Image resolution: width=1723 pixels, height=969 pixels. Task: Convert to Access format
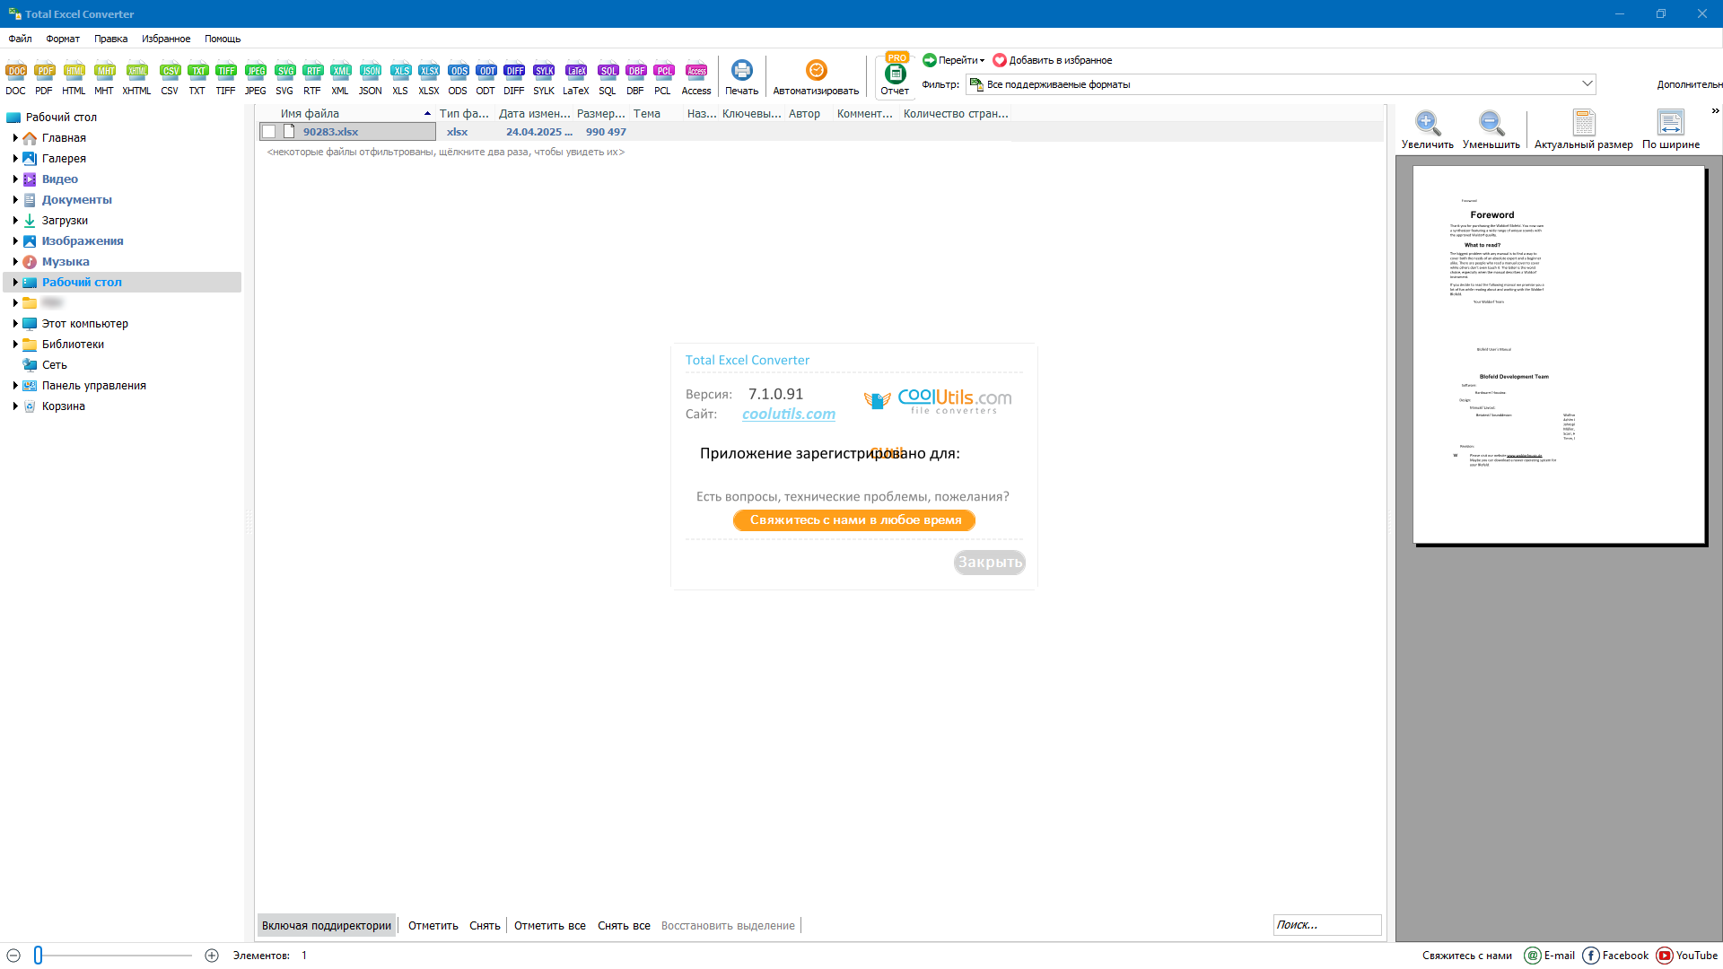(696, 78)
